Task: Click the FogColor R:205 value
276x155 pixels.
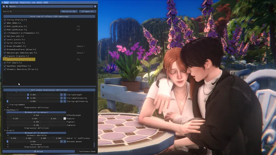Action: tap(16, 118)
